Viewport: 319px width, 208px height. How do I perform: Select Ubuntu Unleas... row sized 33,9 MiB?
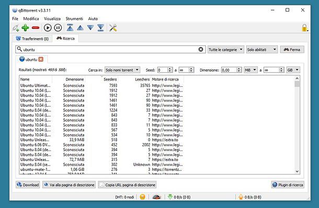[101, 140]
